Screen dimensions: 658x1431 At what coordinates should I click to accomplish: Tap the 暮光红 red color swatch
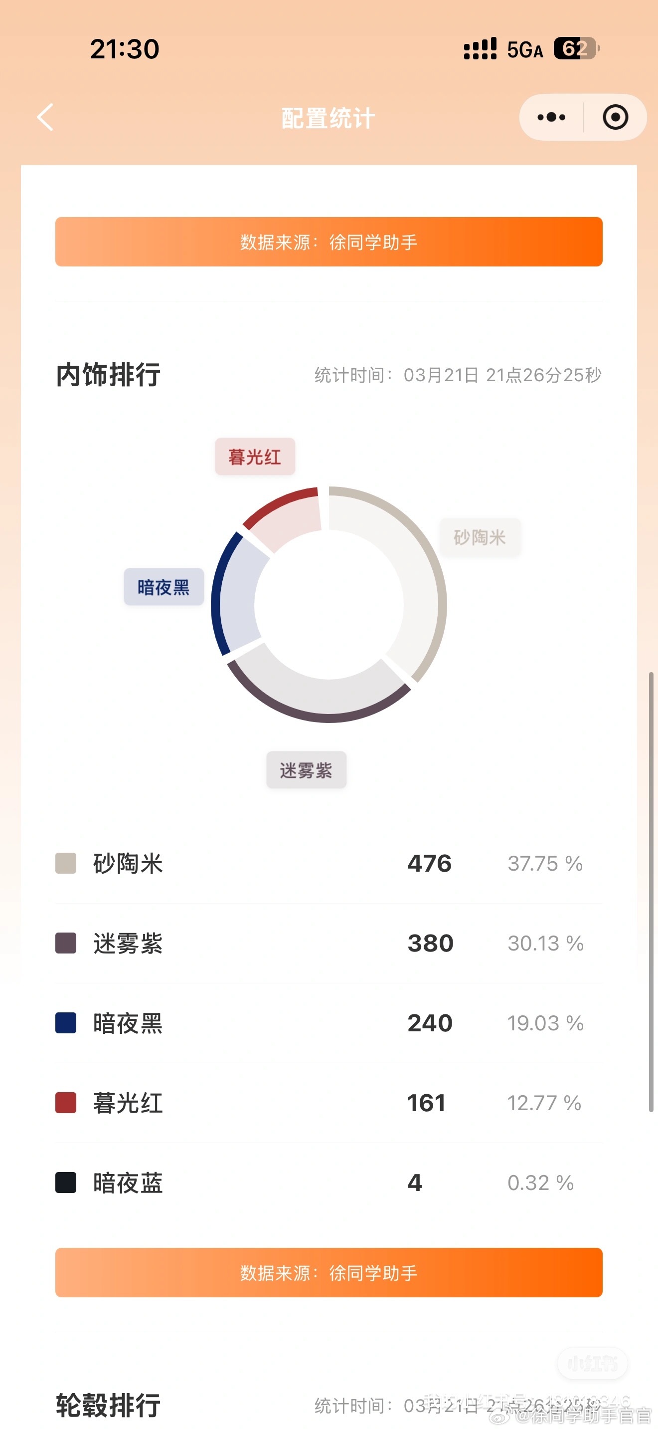click(x=66, y=1103)
